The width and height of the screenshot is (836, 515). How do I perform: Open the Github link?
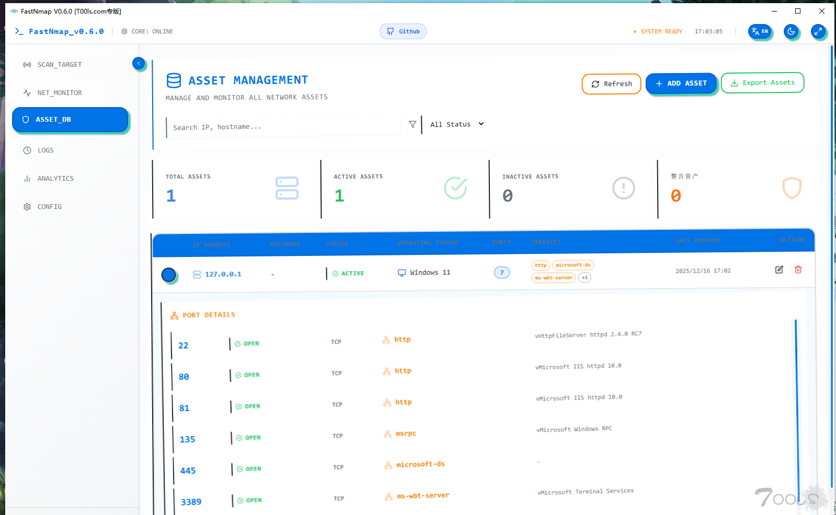tap(403, 31)
